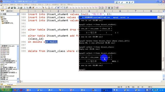
Task: Click the 开始 Start button
Action: coord(6,90)
